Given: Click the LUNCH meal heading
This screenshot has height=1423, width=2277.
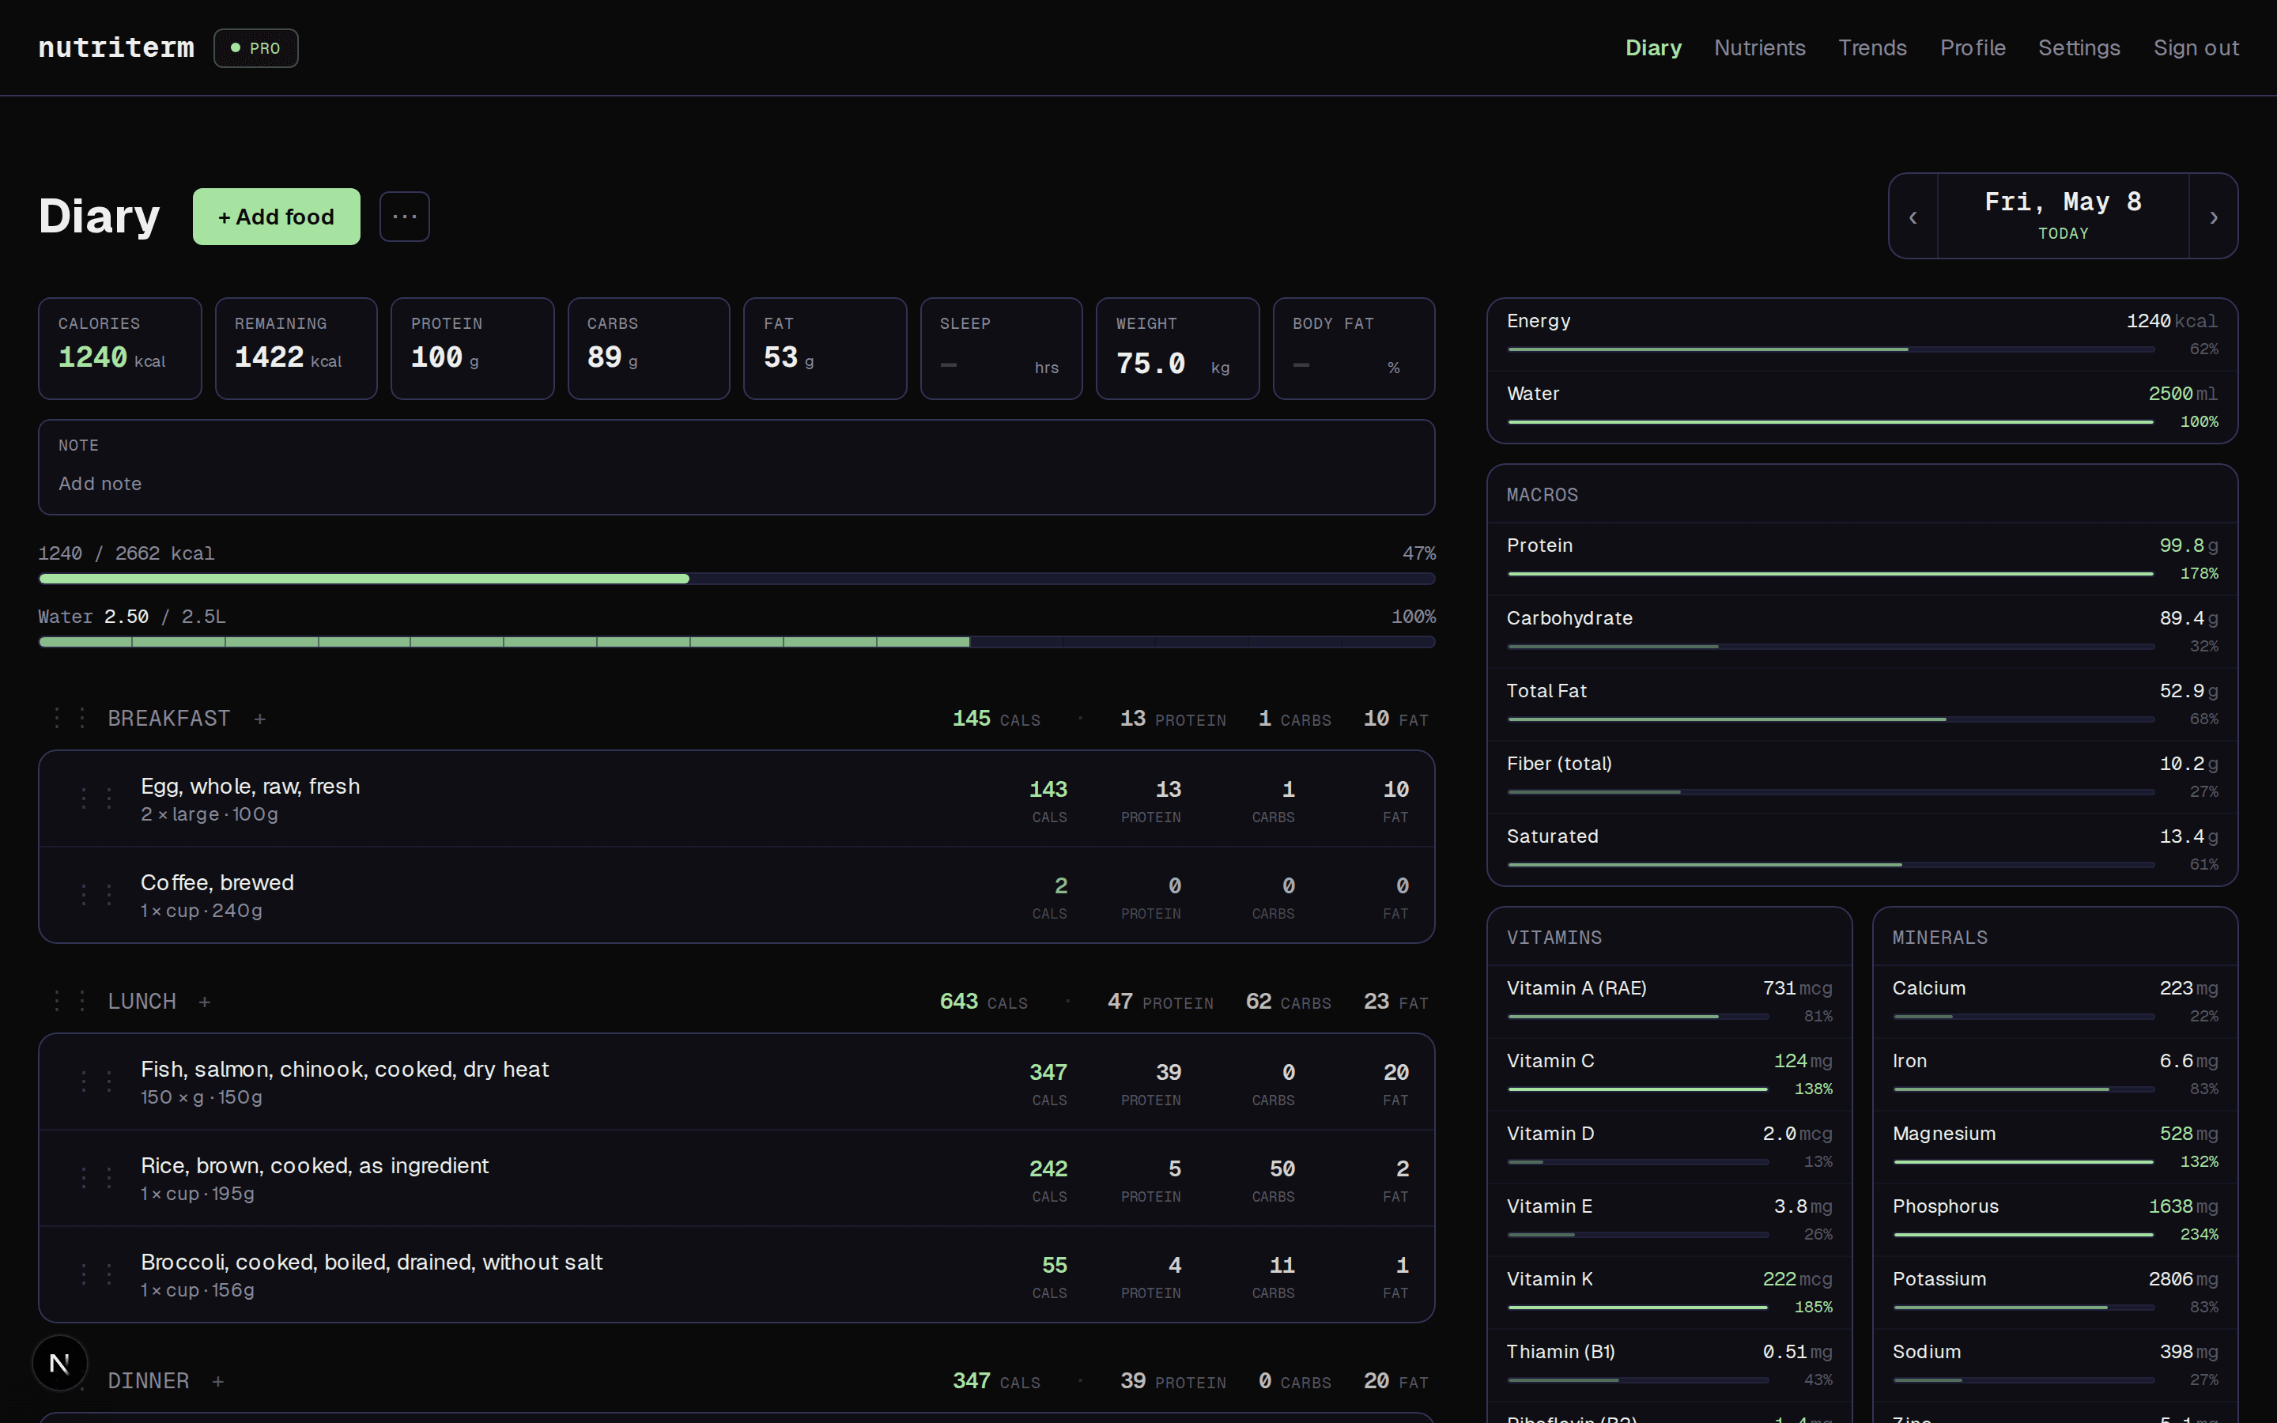Looking at the screenshot, I should (x=142, y=1002).
